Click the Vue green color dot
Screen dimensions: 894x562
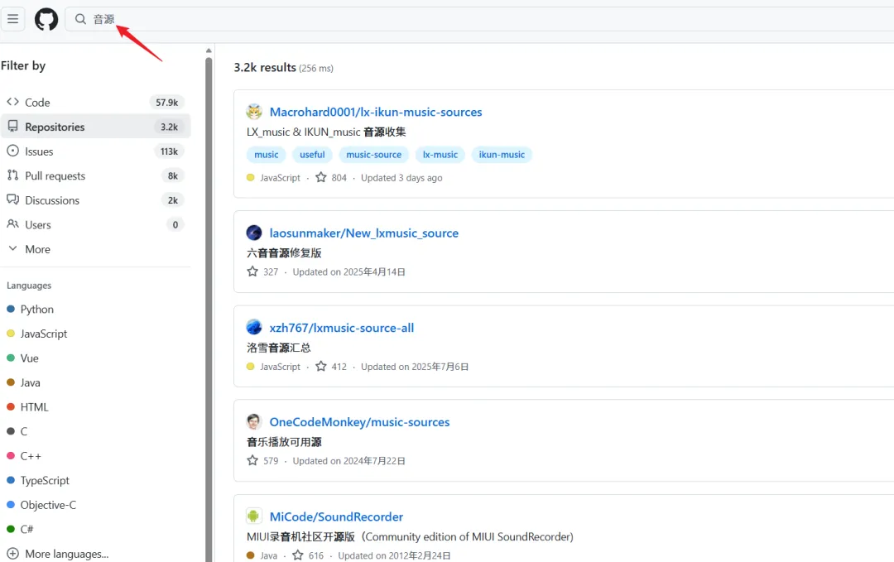point(10,358)
